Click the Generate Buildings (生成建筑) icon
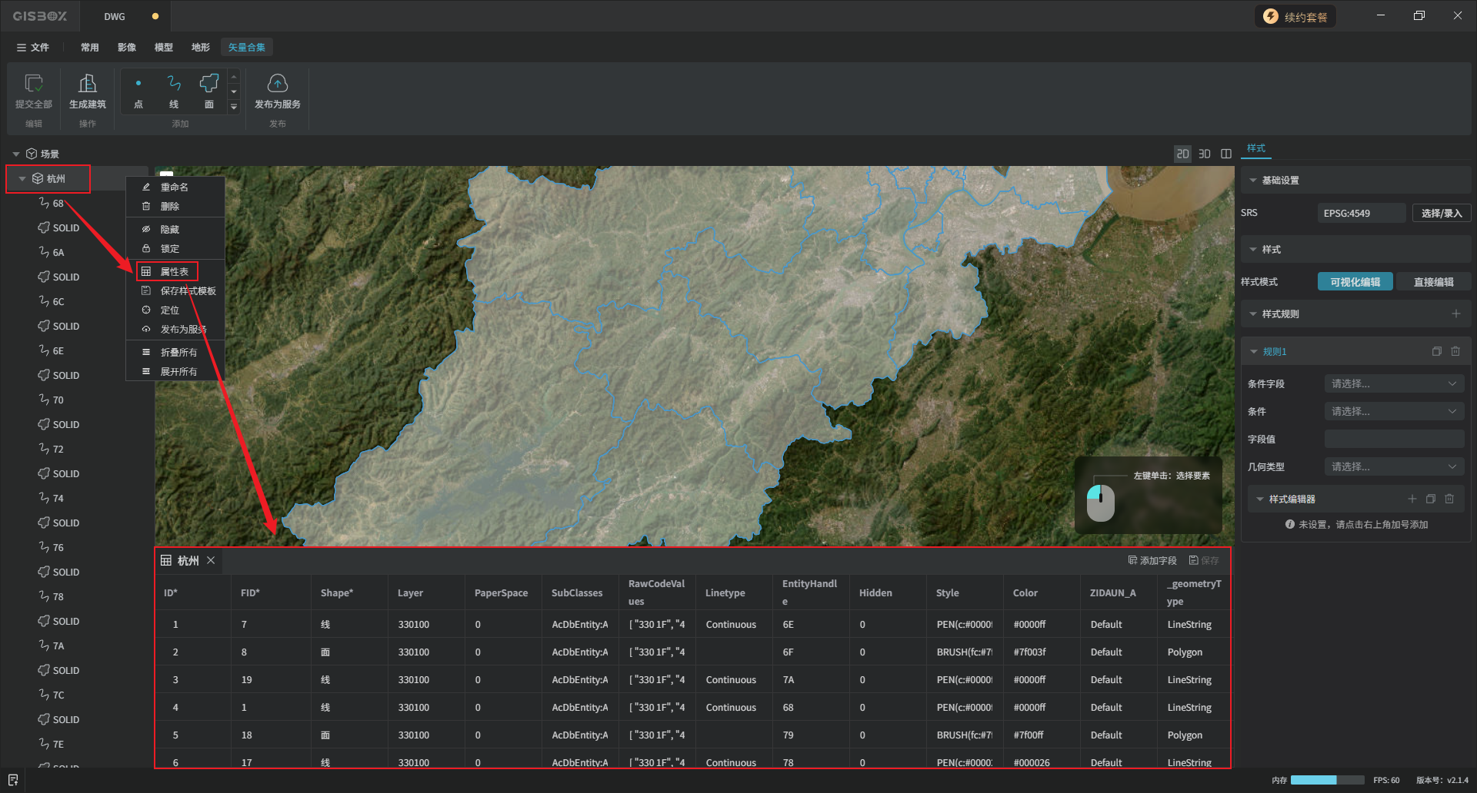The height and width of the screenshot is (793, 1477). click(88, 84)
